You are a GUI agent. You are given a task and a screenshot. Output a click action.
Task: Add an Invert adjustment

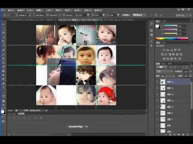pyautogui.click(x=164, y=59)
